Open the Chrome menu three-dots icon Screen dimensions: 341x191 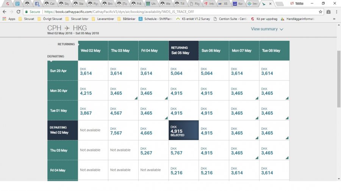coord(336,12)
